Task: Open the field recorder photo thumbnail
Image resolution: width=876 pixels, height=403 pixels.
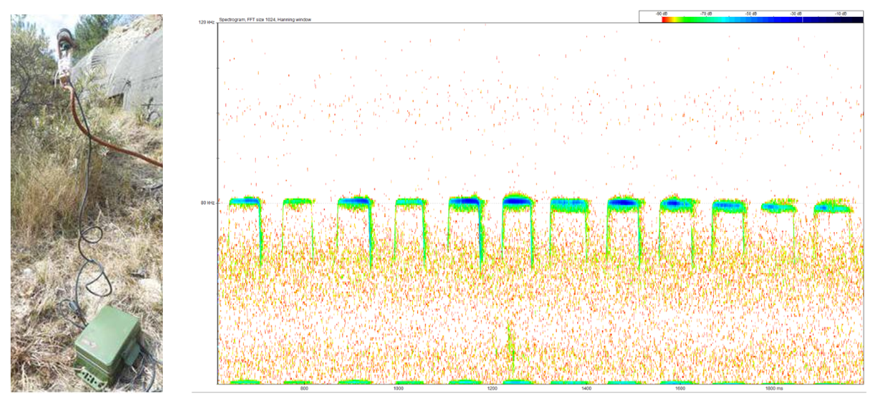Action: 87,203
